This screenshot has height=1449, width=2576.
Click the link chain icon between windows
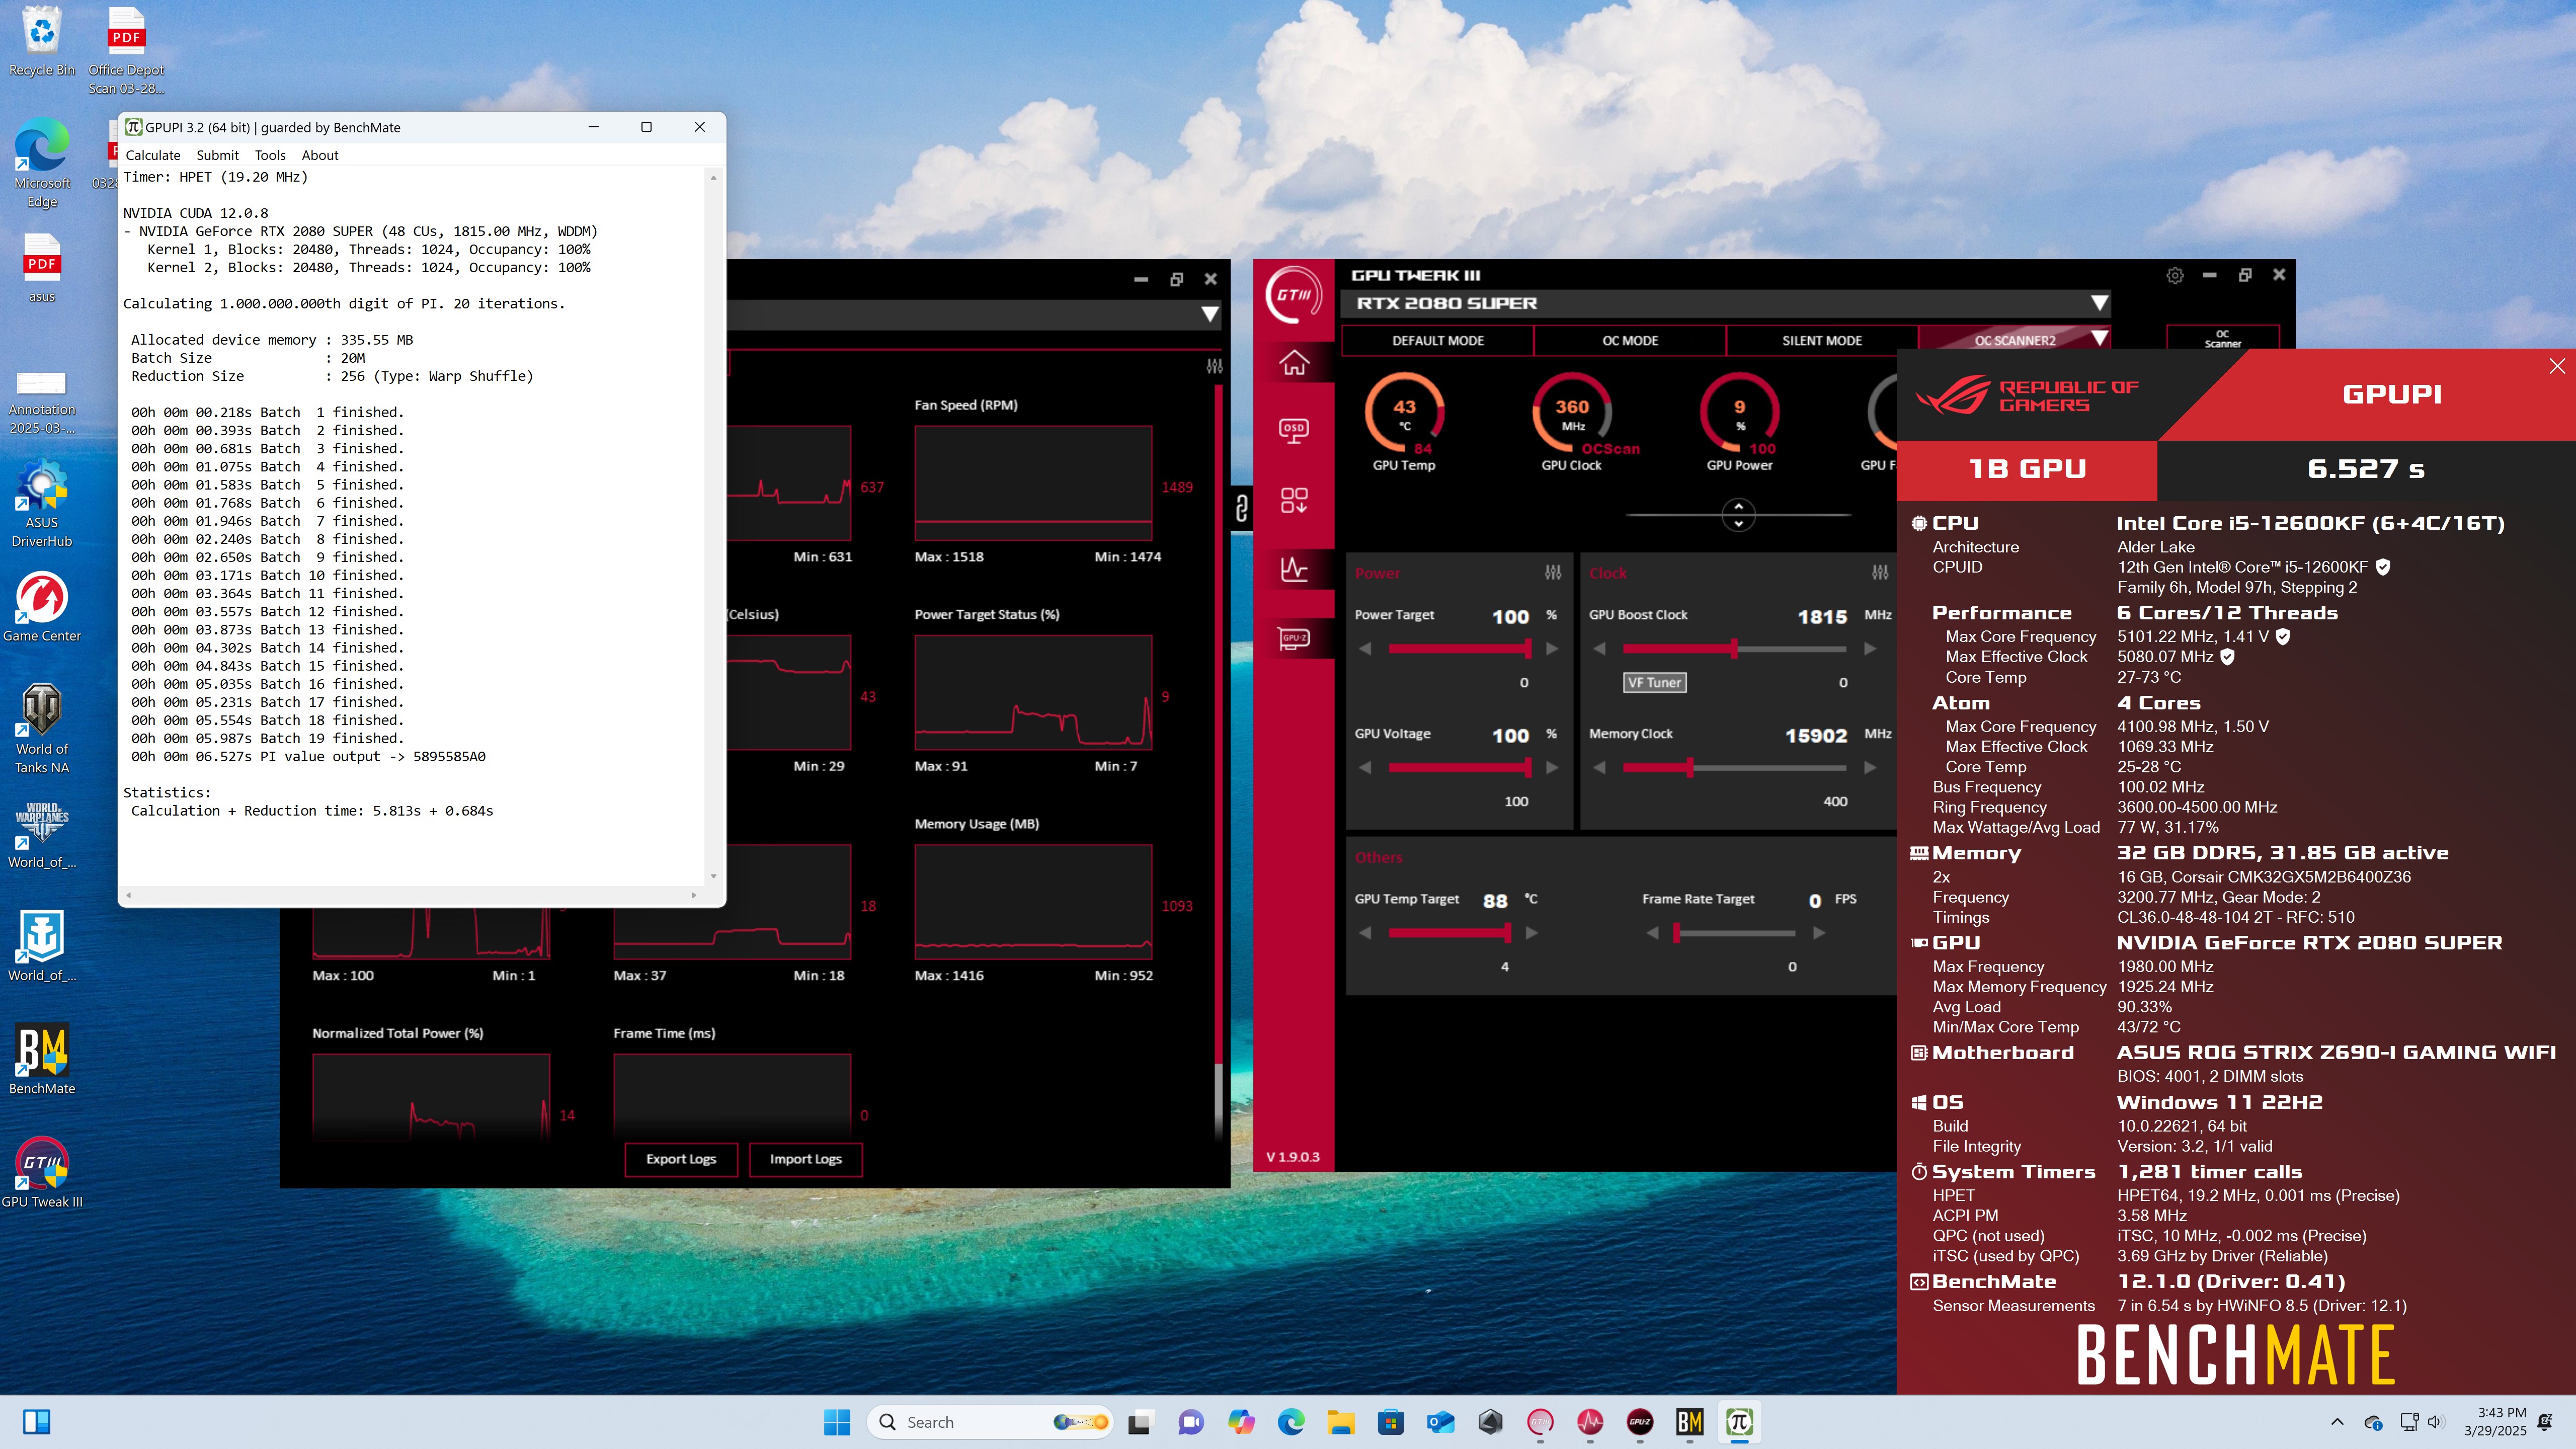point(1241,508)
